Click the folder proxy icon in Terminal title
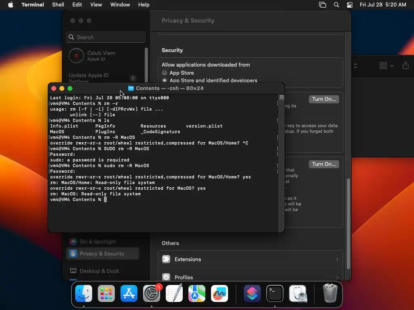Image resolution: width=414 pixels, height=310 pixels. (x=131, y=88)
